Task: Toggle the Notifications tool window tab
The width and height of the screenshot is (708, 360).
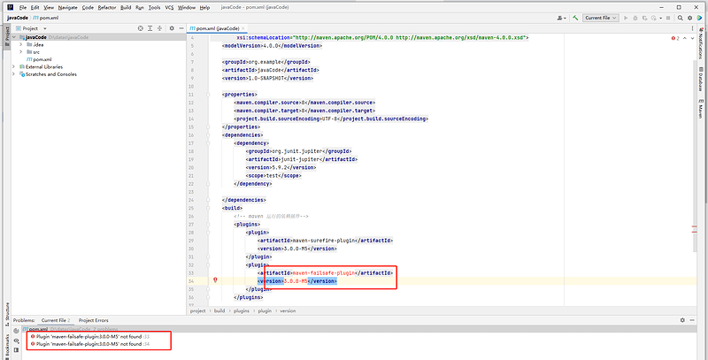Action: coord(701,43)
